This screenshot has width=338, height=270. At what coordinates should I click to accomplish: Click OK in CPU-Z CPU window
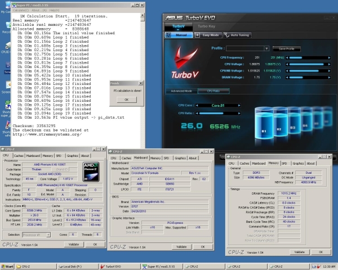(95, 245)
